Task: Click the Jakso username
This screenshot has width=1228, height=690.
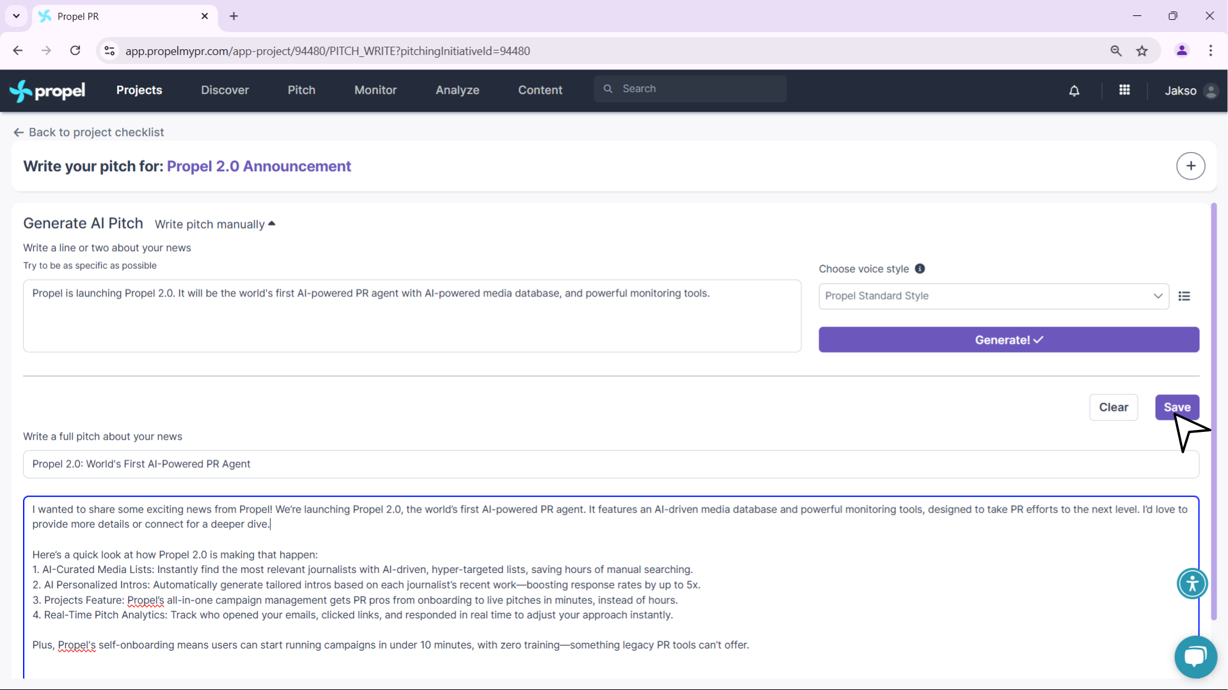Action: [x=1180, y=91]
